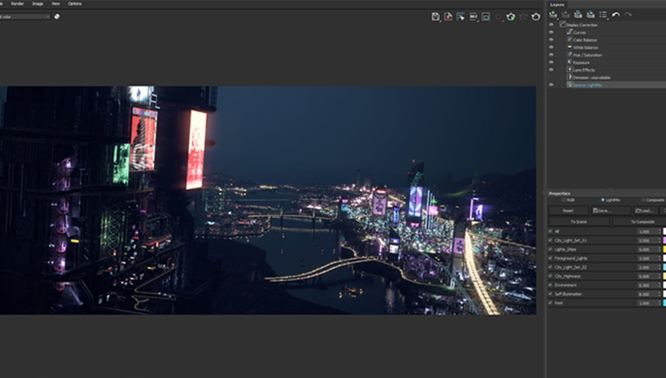Click the mono channel circle icon
The image size is (666, 378).
pyautogui.click(x=57, y=17)
